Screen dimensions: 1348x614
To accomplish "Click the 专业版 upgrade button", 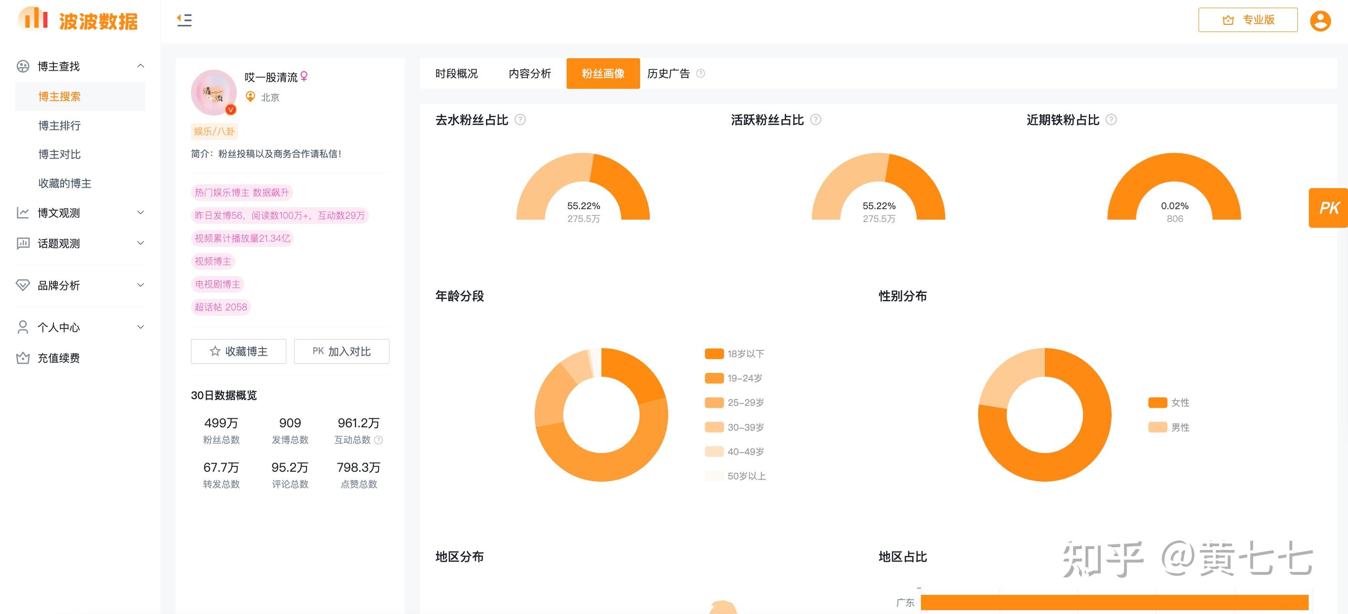I will [1248, 20].
